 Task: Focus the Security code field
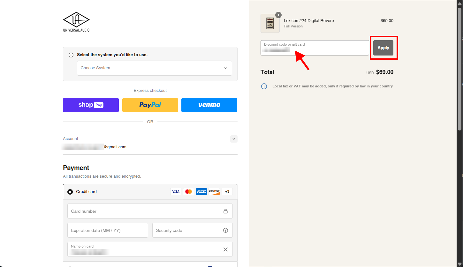pyautogui.click(x=193, y=230)
